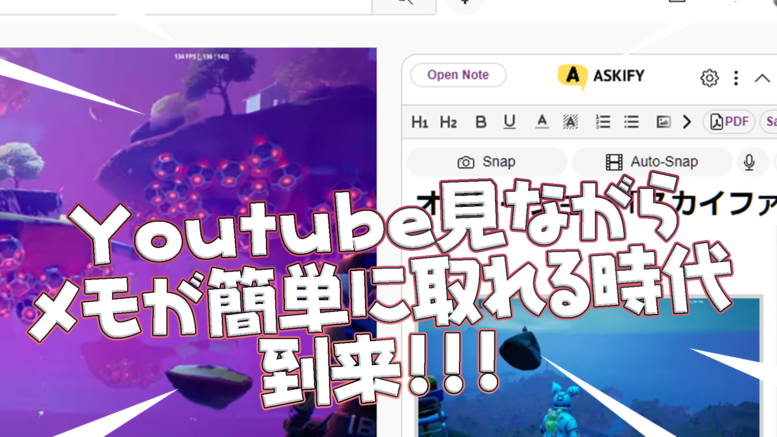Toggle underline formatting
Screen dimensions: 777x437
[510, 122]
